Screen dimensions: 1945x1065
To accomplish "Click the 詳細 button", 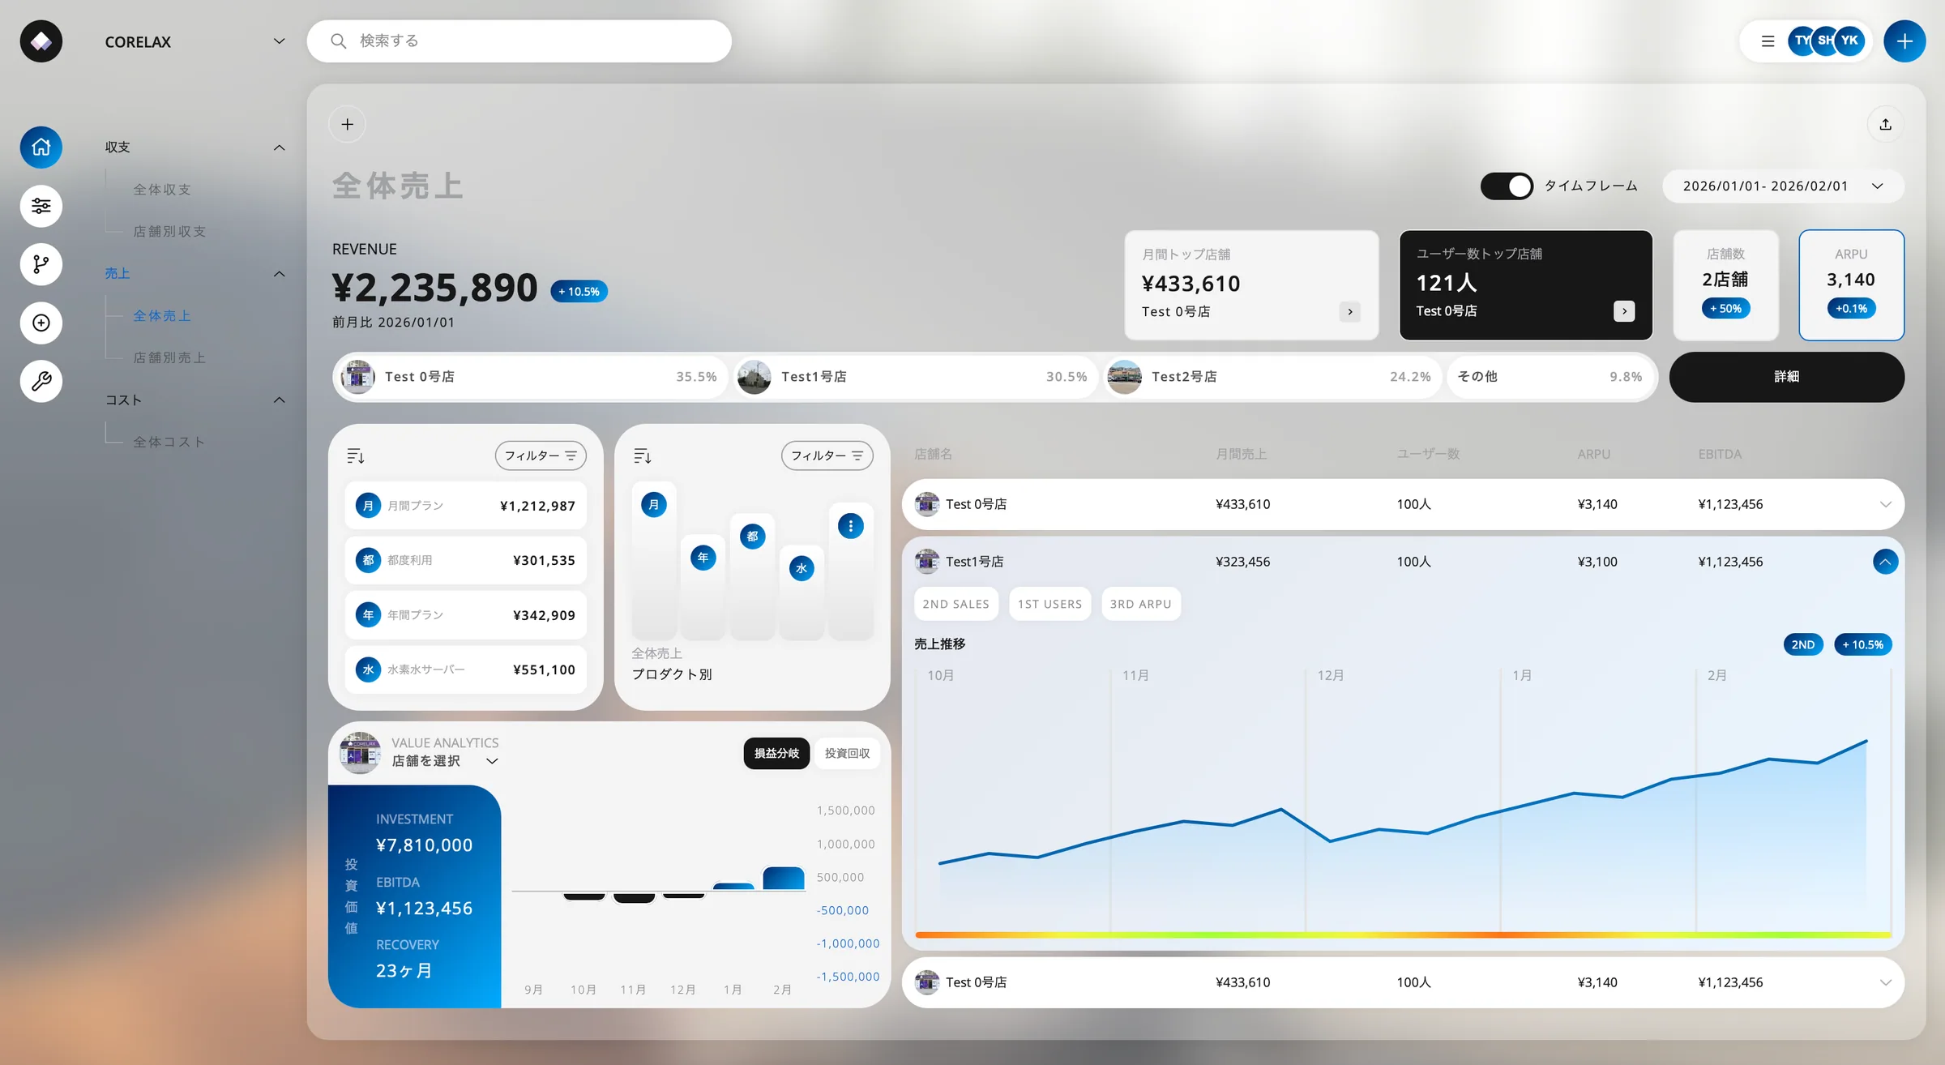I will pos(1787,377).
